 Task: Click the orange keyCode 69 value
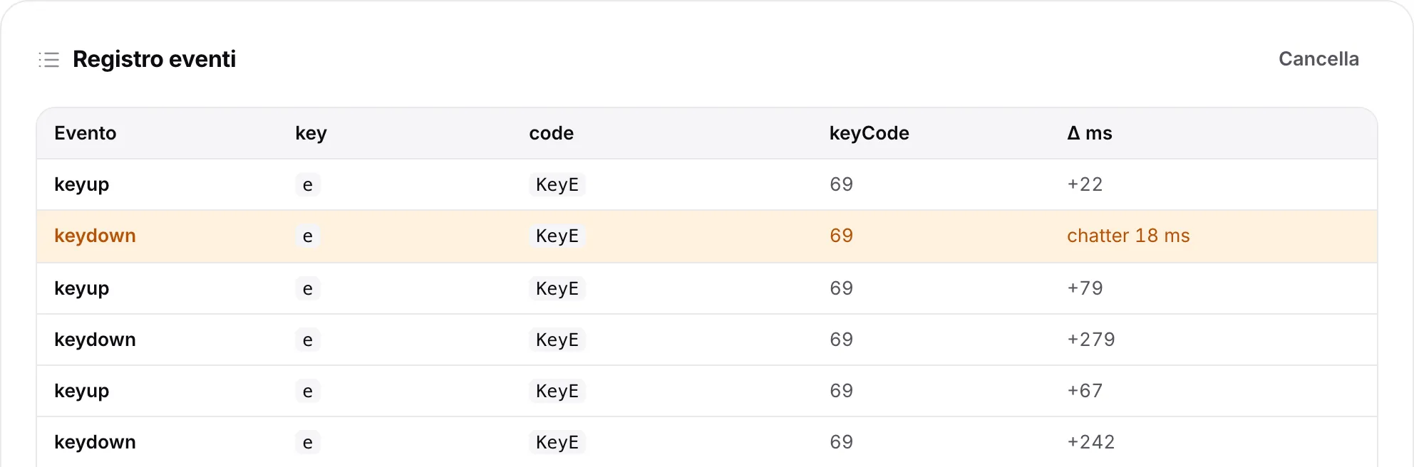(x=841, y=236)
